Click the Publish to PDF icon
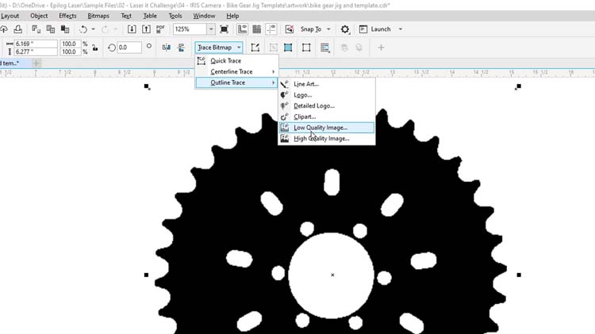The width and height of the screenshot is (595, 334). click(x=160, y=29)
